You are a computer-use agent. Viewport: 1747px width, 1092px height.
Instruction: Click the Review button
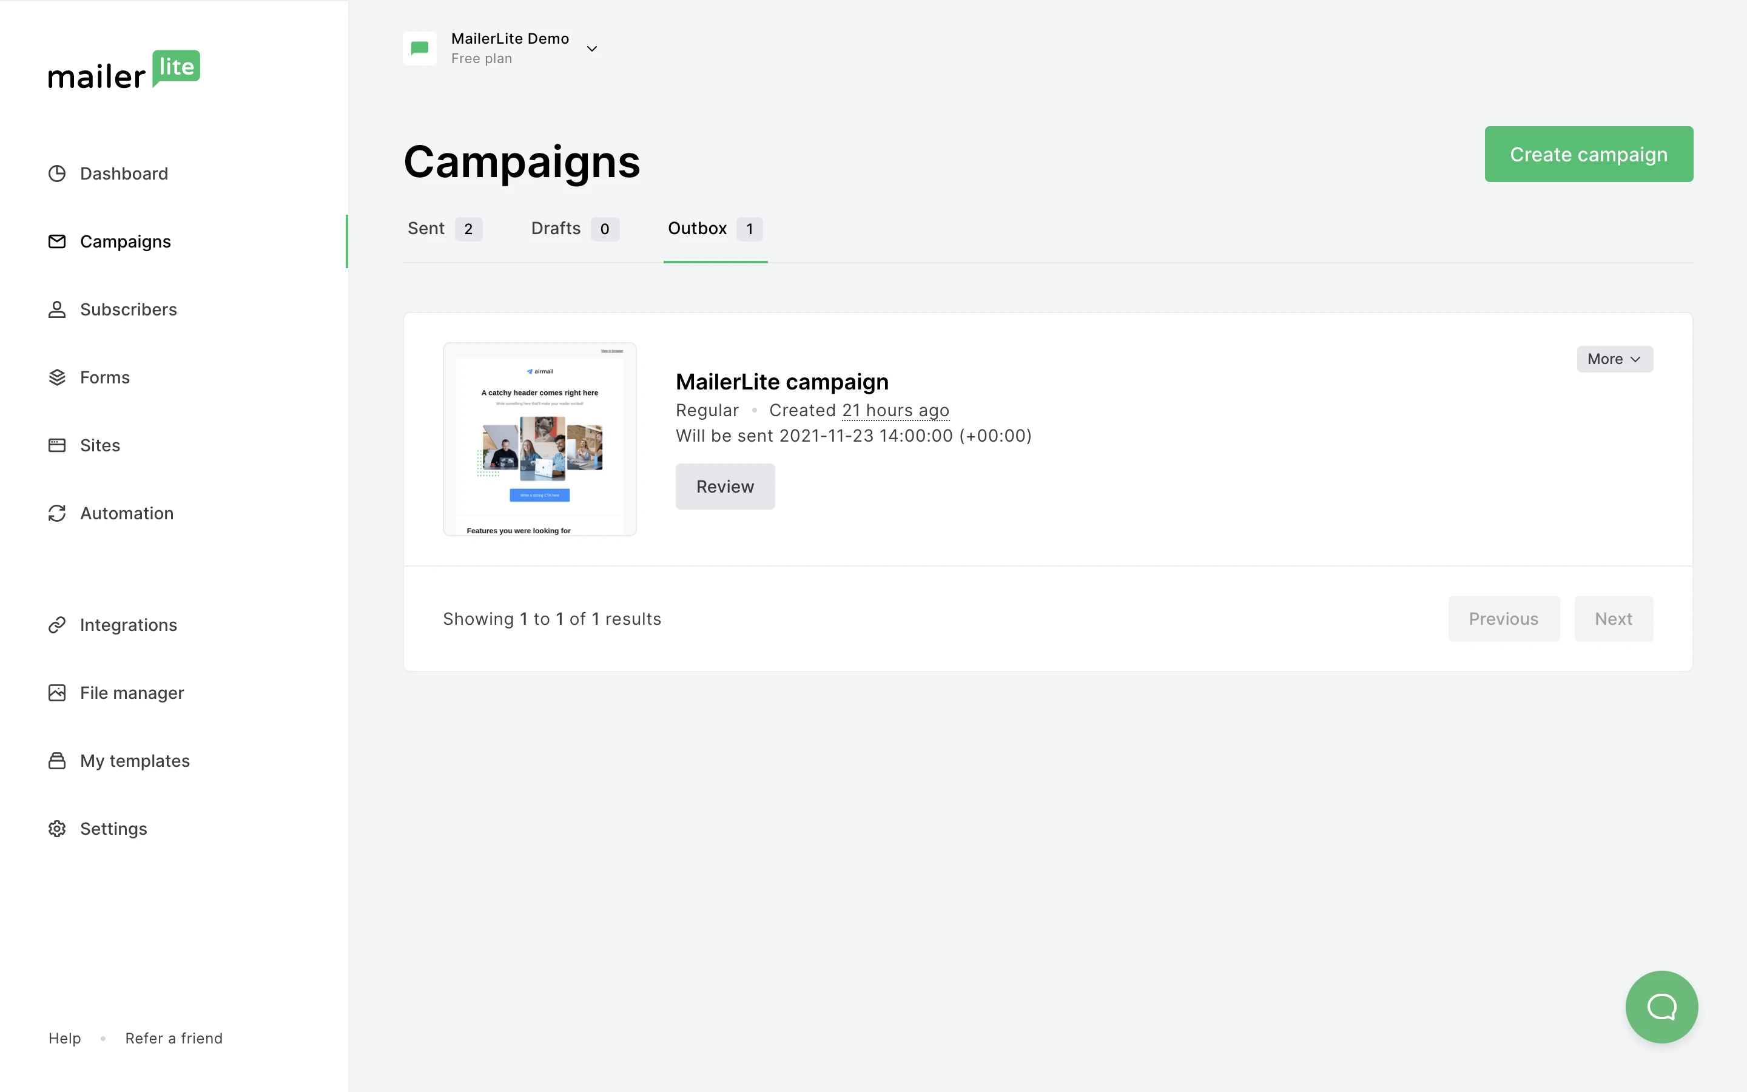point(725,487)
